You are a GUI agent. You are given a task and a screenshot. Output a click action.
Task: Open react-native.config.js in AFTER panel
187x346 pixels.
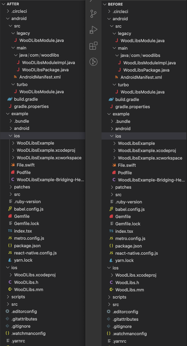click(x=35, y=253)
